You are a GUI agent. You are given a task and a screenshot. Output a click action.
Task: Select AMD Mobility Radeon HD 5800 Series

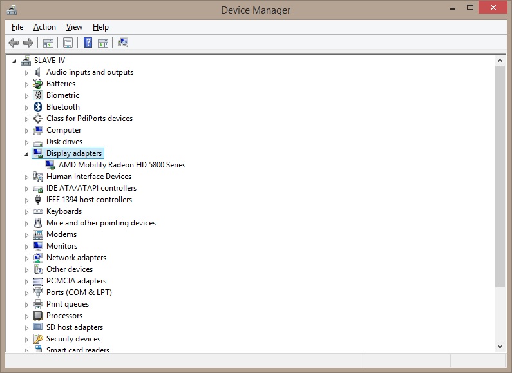[x=122, y=165]
